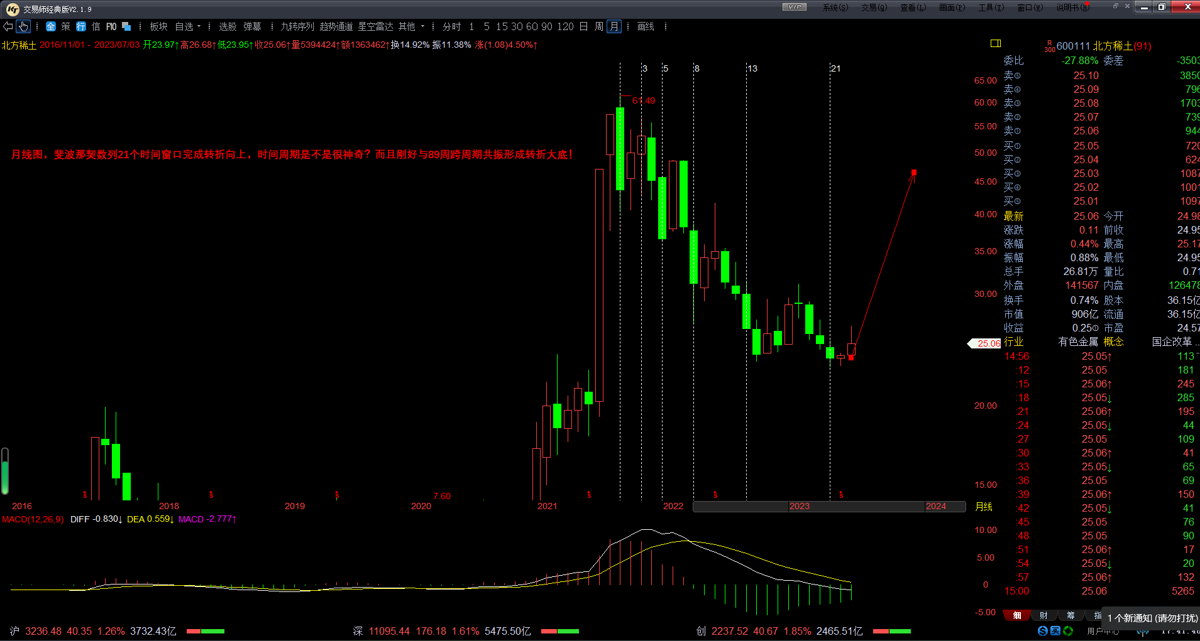This screenshot has width=1200, height=641.
Task: Select the 月 monthly chart period
Action: coord(614,26)
